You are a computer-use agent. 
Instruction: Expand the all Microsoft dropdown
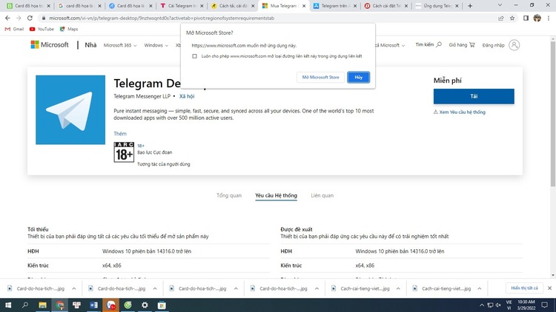coord(390,45)
